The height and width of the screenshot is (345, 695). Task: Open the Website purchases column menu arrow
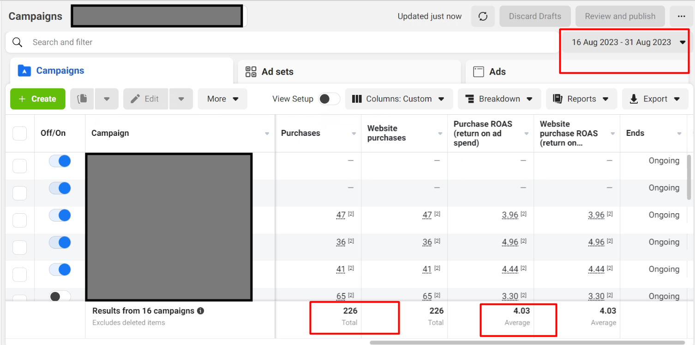pos(440,134)
